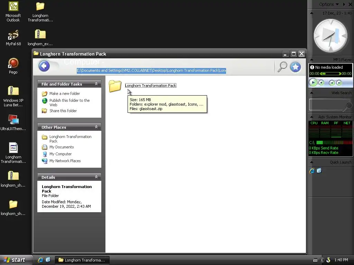The image size is (354, 265).
Task: Open the sidebar Options dropdown
Action: pyautogui.click(x=329, y=4)
